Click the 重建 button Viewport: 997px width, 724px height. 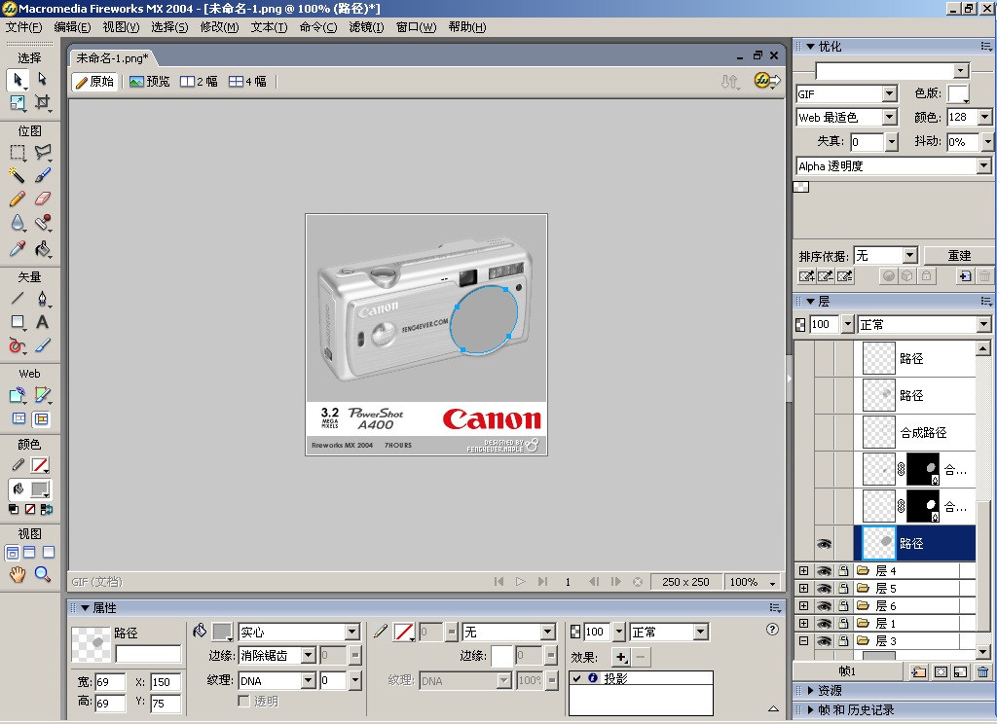point(959,256)
